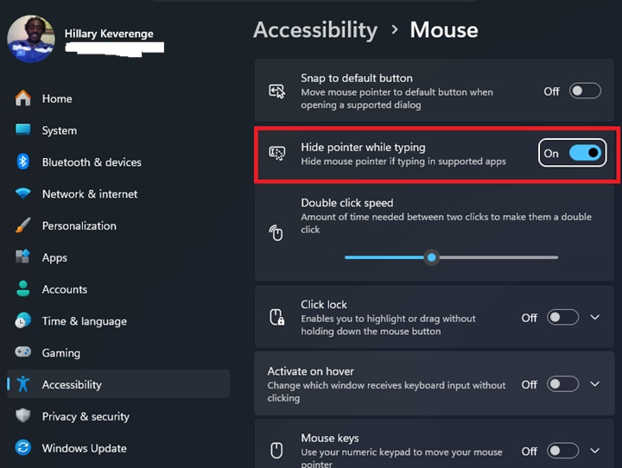
Task: Click the Privacy & security shield icon
Action: click(23, 415)
